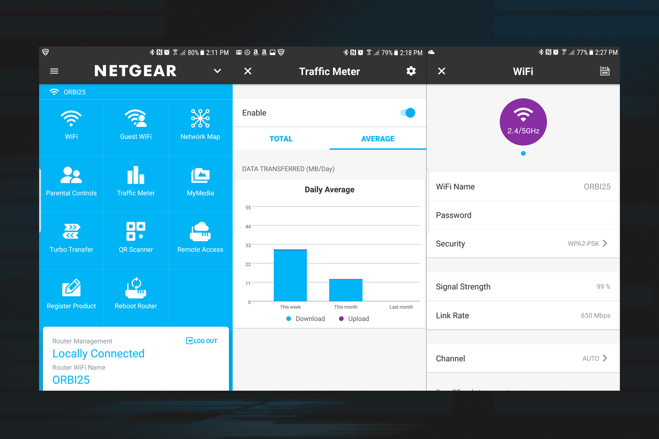Edit the WiFi Name field ORBI25

(x=523, y=187)
